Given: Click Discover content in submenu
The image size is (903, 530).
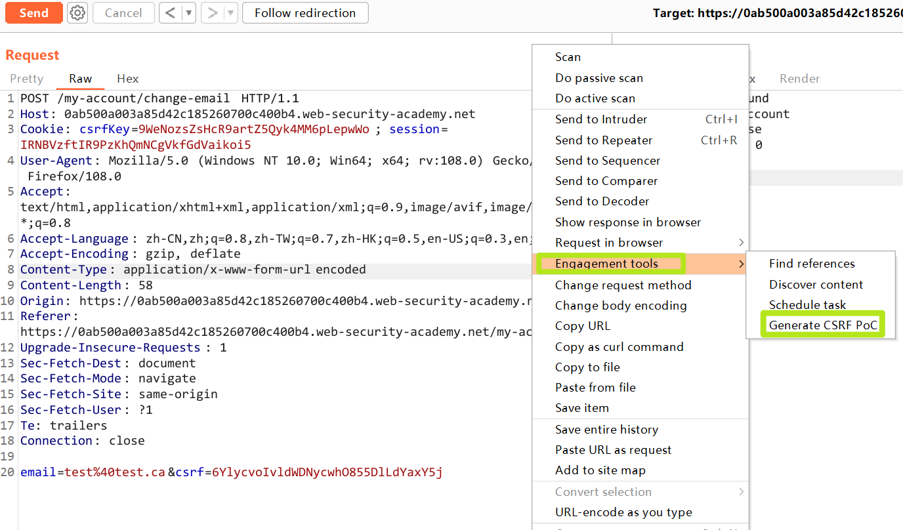Looking at the screenshot, I should 816,285.
